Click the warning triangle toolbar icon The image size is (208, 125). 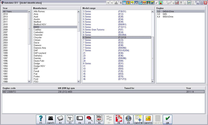pos(116,3)
